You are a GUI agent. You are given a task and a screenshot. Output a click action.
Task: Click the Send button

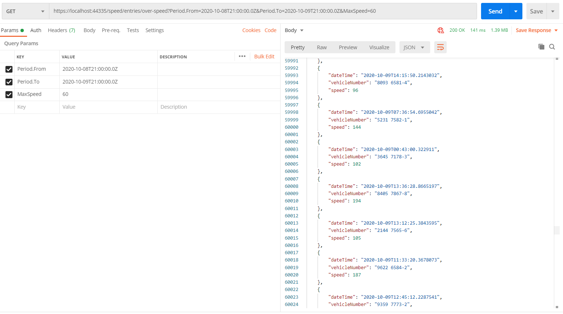495,11
